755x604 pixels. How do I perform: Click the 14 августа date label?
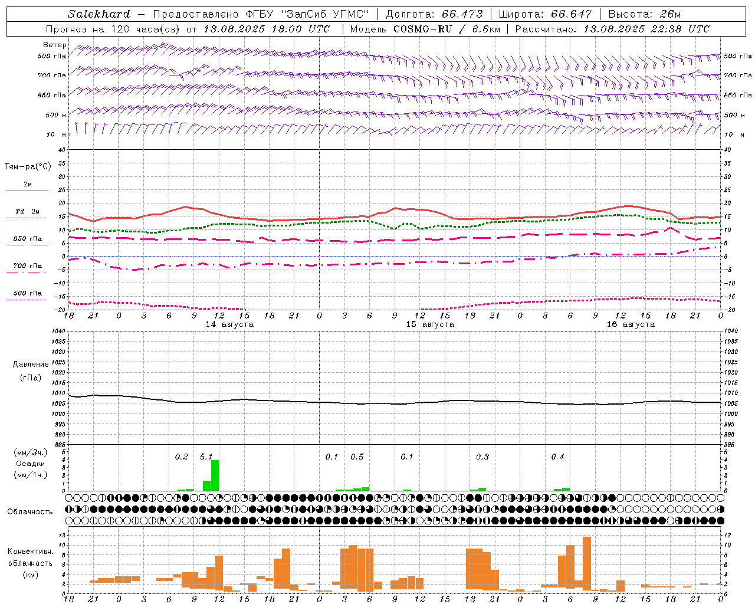click(229, 324)
